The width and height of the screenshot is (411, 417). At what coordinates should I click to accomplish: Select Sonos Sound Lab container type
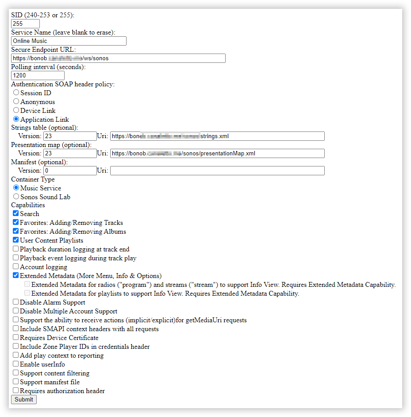coord(16,197)
